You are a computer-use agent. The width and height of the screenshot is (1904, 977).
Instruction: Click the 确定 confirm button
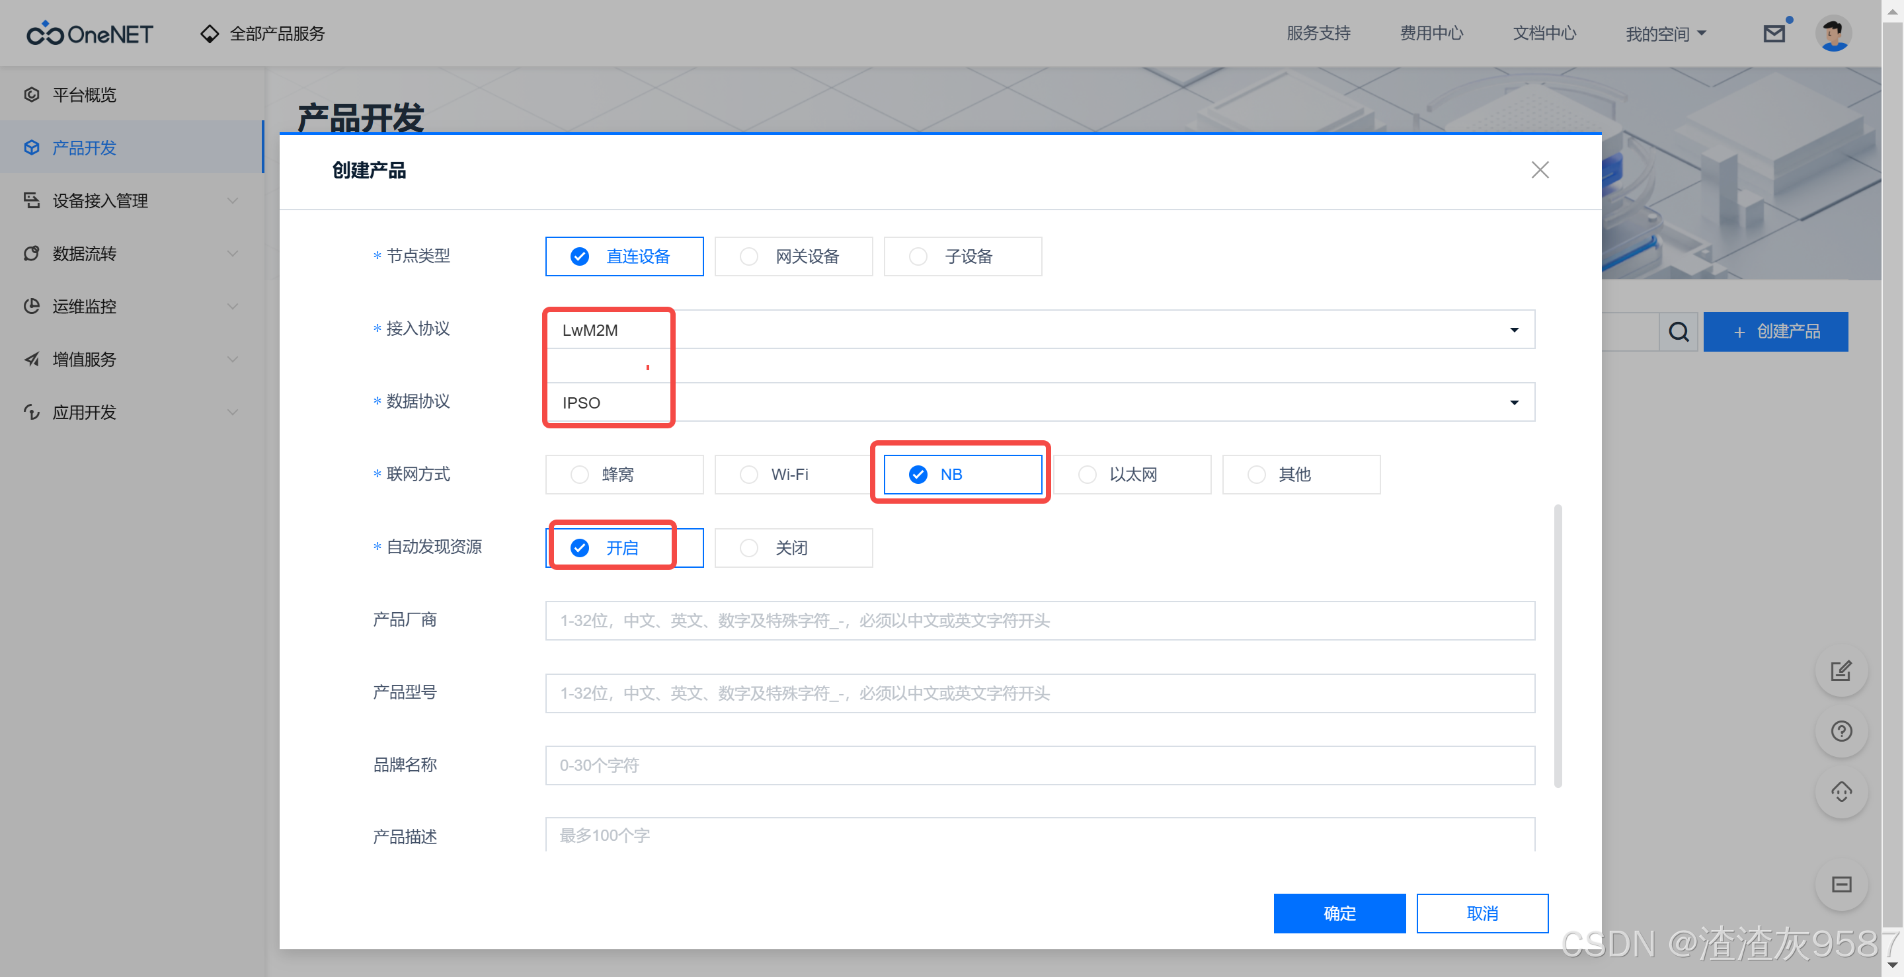tap(1339, 914)
